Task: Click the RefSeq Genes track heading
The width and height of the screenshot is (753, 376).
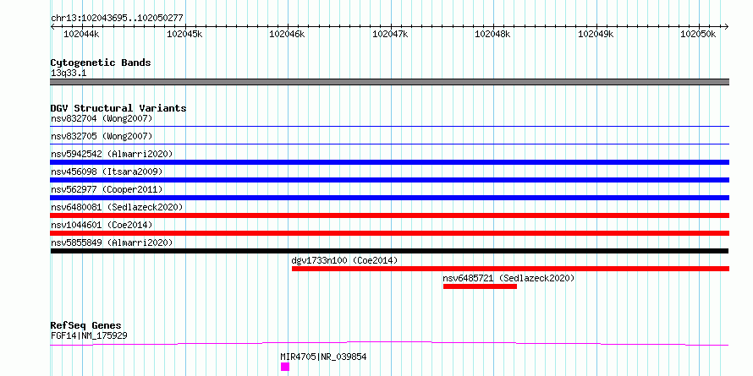Action: coord(85,325)
